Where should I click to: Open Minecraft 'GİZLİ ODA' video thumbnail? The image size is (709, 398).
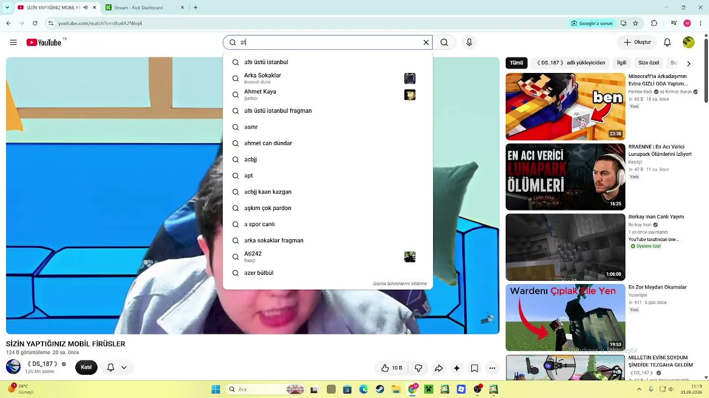point(565,107)
